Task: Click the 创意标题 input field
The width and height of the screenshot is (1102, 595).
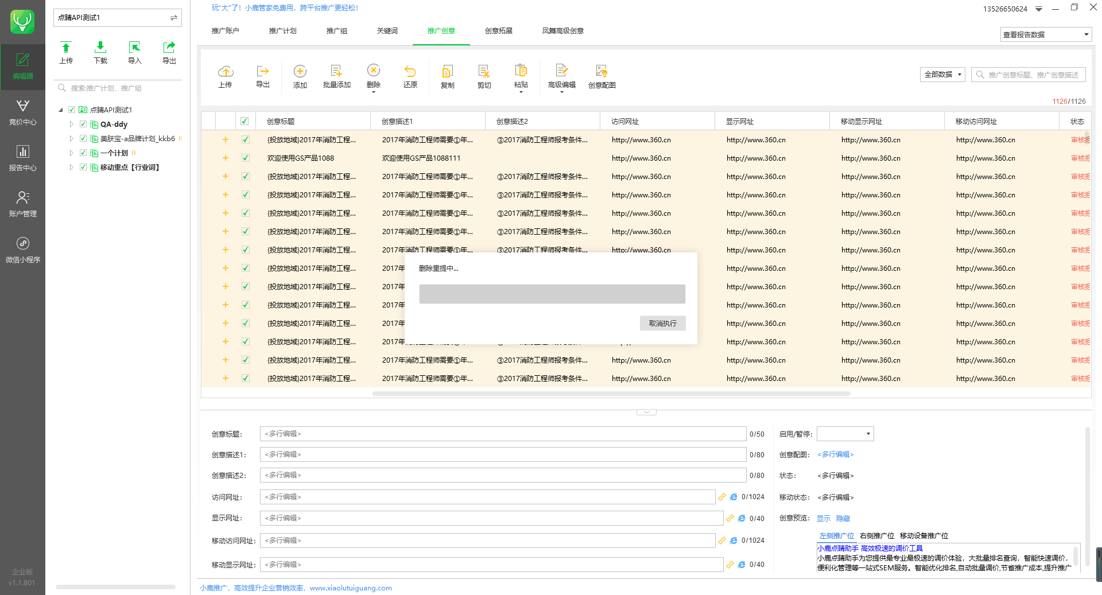Action: [x=503, y=434]
